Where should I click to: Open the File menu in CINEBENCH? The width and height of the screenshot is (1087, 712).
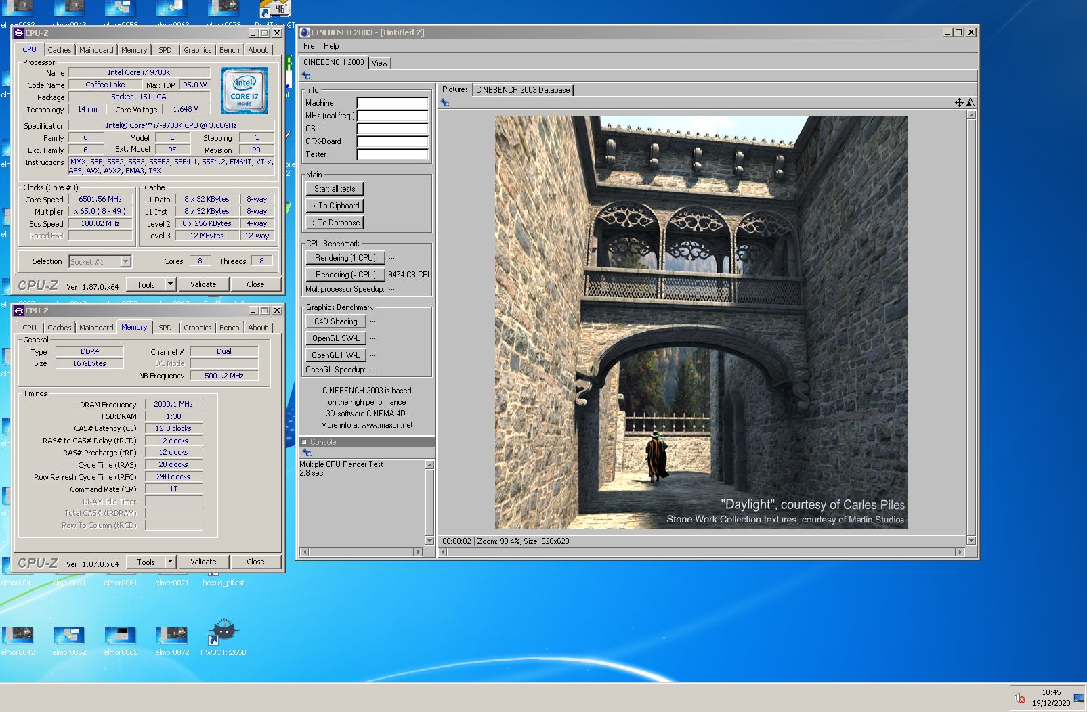[309, 46]
